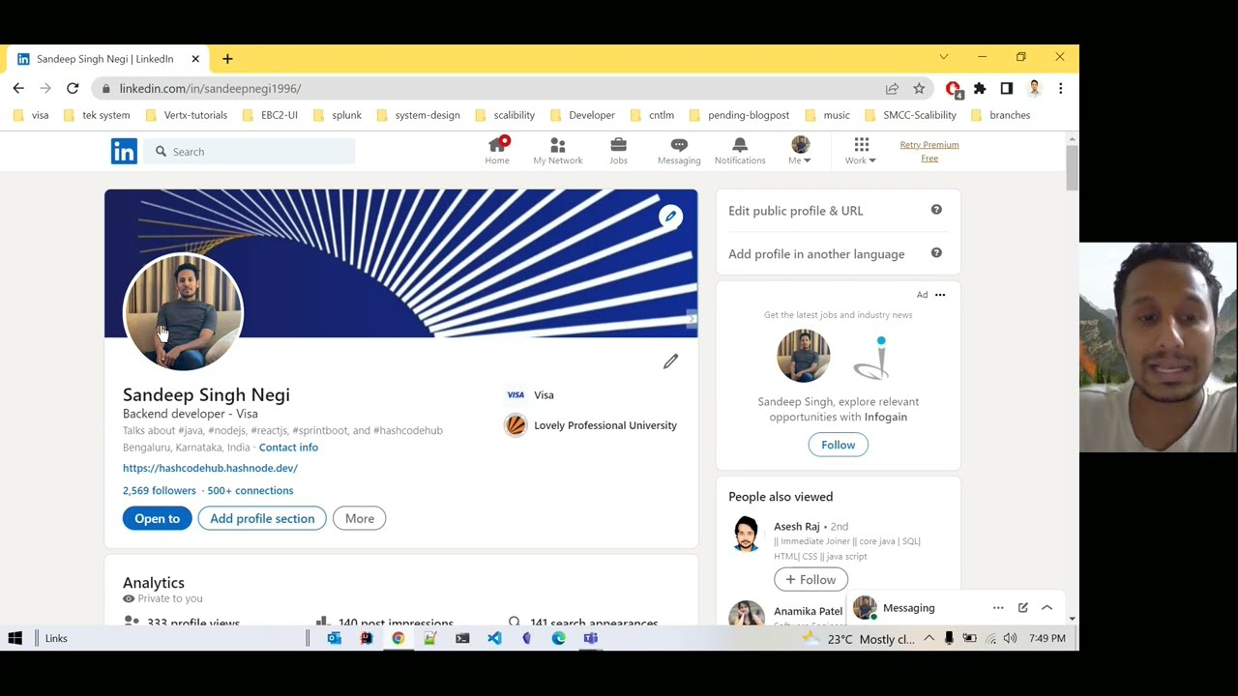Go to LinkedIn Home icon
Image resolution: width=1238 pixels, height=696 pixels.
[497, 151]
